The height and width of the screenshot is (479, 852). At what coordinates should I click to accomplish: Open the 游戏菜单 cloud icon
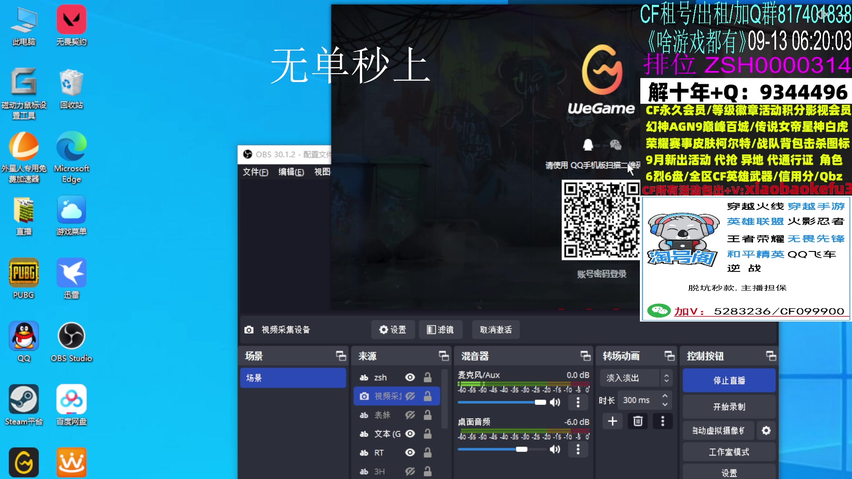71,216
